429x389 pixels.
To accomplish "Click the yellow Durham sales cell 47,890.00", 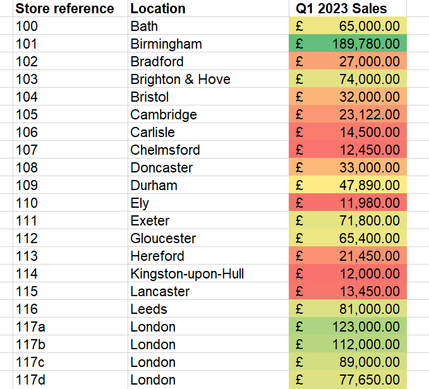I will [x=347, y=186].
